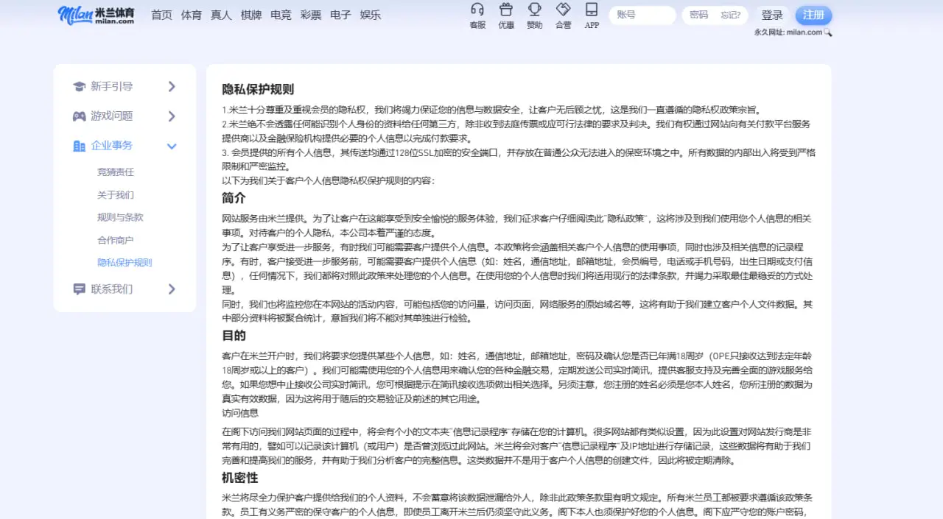Viewport: 943px width, 519px height.
Task: Click the 机密性 section heading
Action: point(240,478)
